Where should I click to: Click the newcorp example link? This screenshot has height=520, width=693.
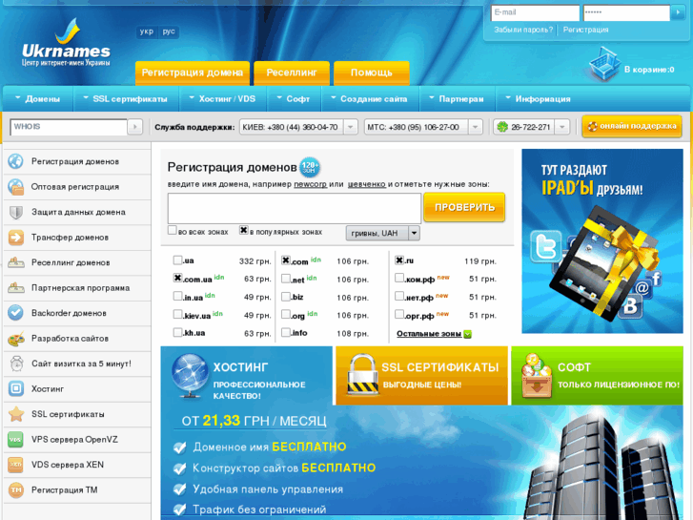pos(310,184)
